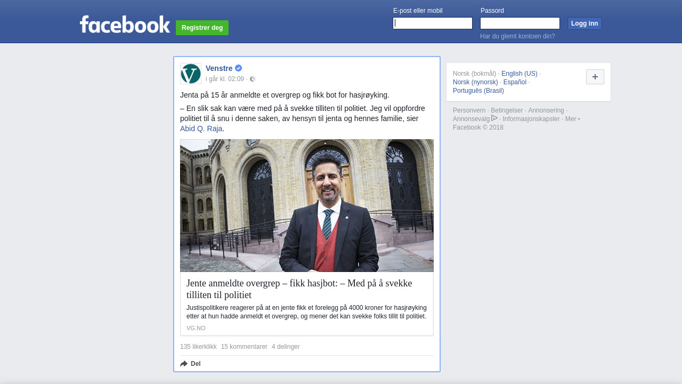
Task: Switch language to Norsk (nynorsk)
Action: tap(475, 82)
